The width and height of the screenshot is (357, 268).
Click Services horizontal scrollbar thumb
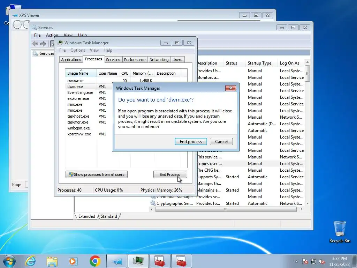[226, 209]
